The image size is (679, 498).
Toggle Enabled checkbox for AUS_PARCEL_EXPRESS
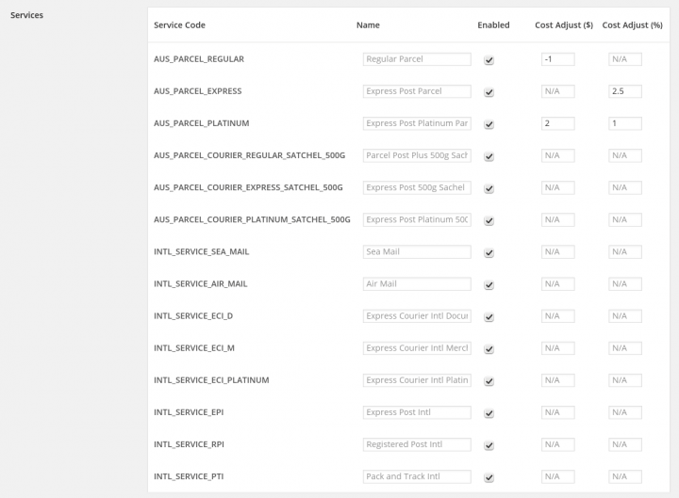tap(489, 92)
